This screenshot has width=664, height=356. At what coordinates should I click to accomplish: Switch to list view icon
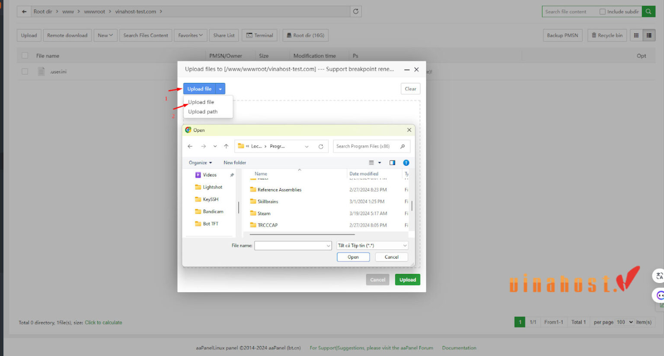(649, 35)
